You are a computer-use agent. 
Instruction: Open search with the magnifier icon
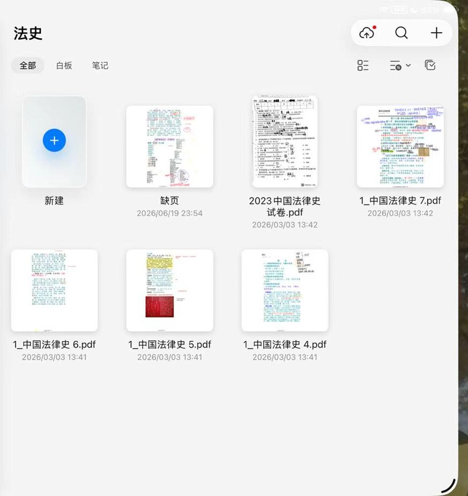pyautogui.click(x=402, y=33)
